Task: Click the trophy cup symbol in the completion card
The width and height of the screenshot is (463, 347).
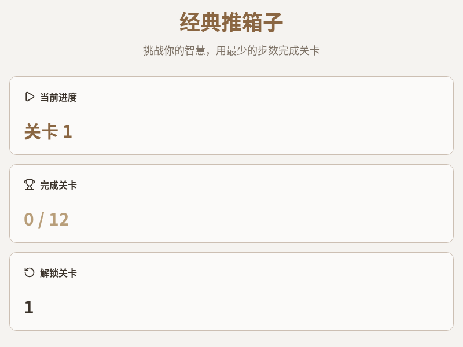Action: [29, 185]
